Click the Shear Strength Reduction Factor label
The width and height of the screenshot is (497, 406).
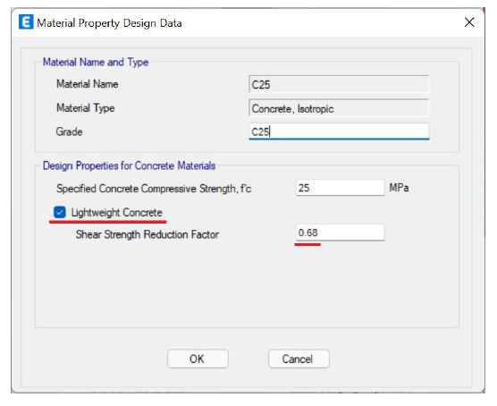[x=147, y=234]
